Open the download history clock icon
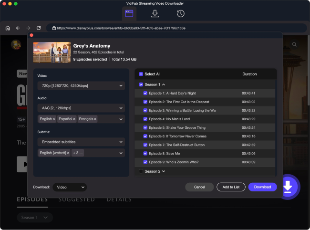 (x=180, y=14)
